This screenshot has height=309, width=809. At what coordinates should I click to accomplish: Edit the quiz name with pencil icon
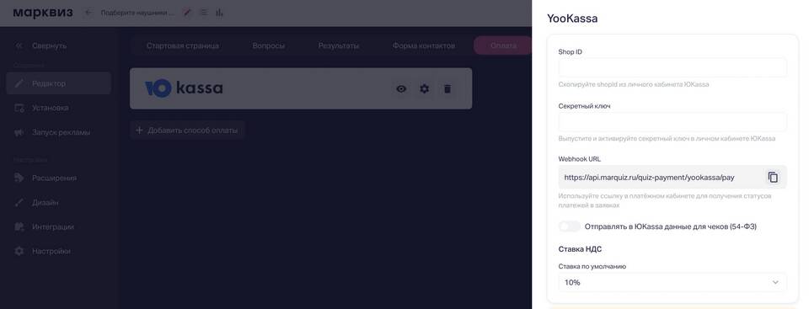187,13
